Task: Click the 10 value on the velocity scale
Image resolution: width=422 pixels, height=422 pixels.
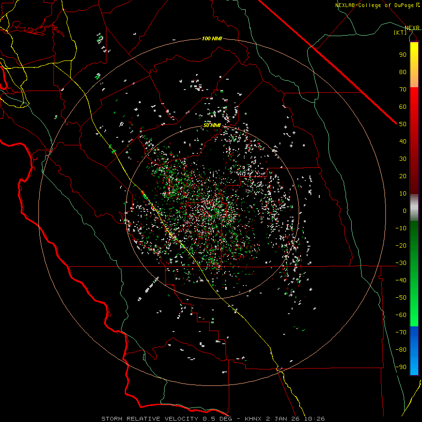Action: pyautogui.click(x=403, y=194)
